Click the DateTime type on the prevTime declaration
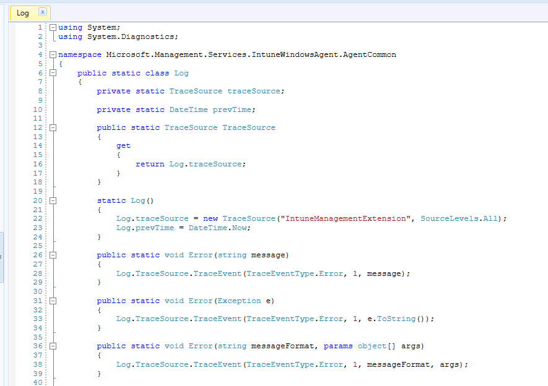Image resolution: width=548 pixels, height=386 pixels. click(x=188, y=109)
